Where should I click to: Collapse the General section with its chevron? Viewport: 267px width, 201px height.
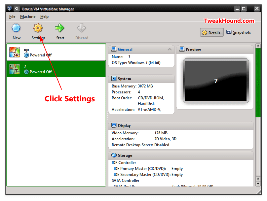170,49
